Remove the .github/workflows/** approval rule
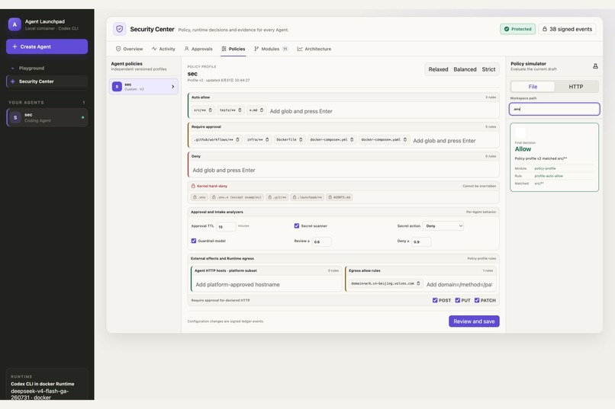Image resolution: width=615 pixels, height=409 pixels. click(238, 139)
